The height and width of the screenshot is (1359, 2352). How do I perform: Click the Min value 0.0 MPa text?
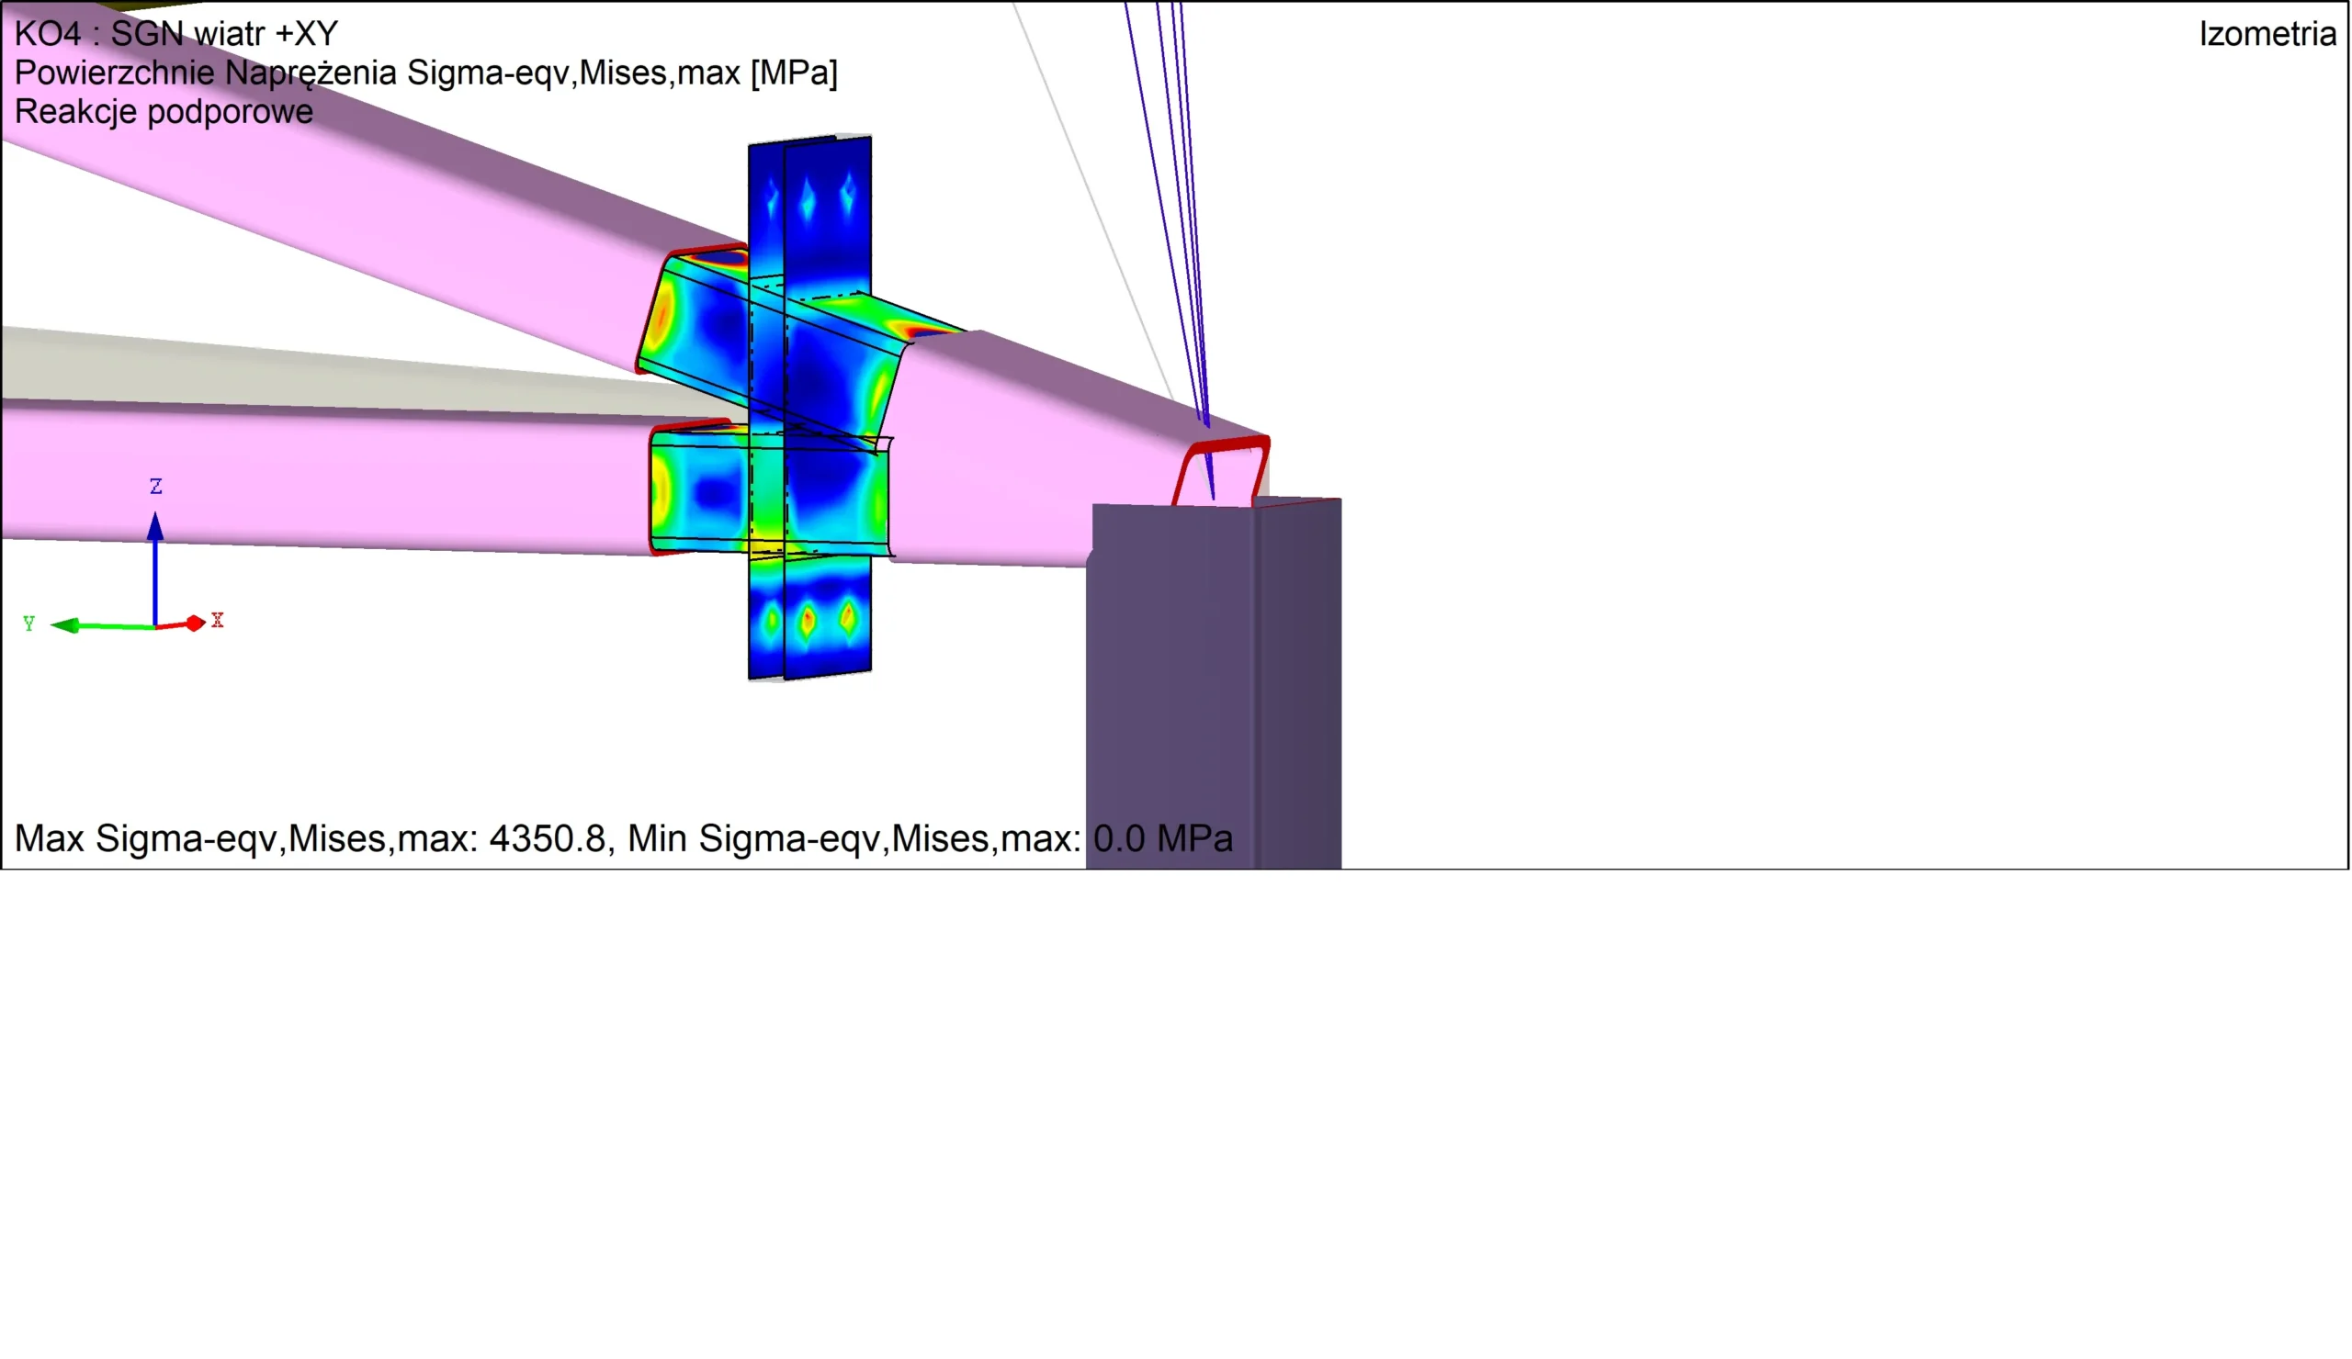click(1162, 838)
